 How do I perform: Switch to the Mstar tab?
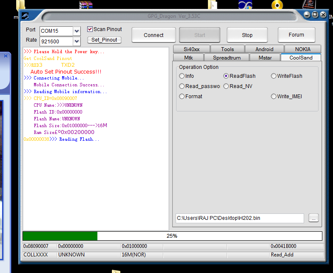pos(265,57)
